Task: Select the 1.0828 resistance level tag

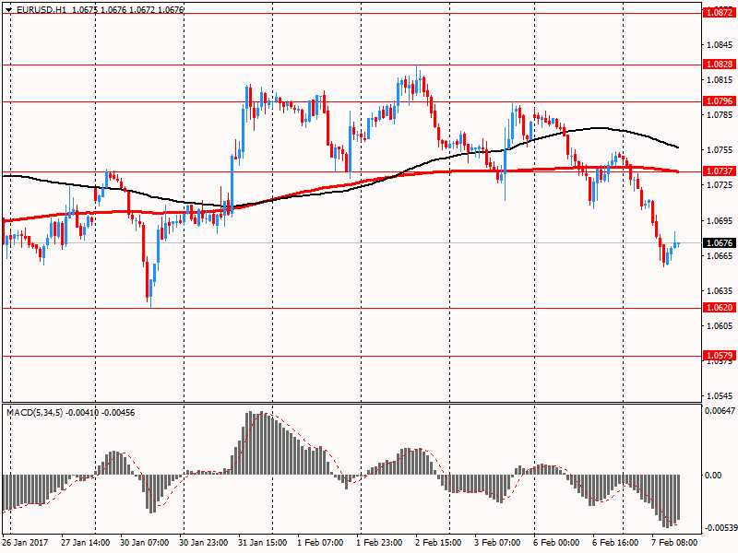Action: pos(718,65)
